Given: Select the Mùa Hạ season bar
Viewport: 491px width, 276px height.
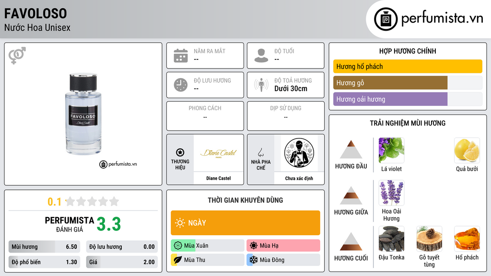Looking at the screenshot, I should pyautogui.click(x=283, y=246).
